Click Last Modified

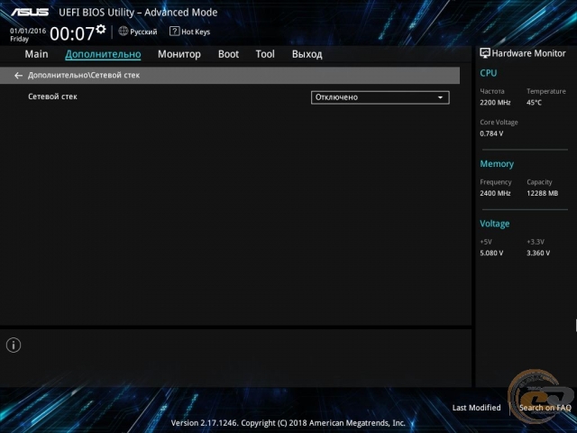point(477,408)
